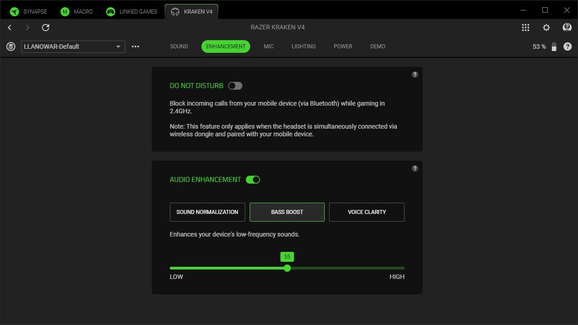
Task: Expand the LLANOWAR-Default profile dropdown
Action: 73,46
